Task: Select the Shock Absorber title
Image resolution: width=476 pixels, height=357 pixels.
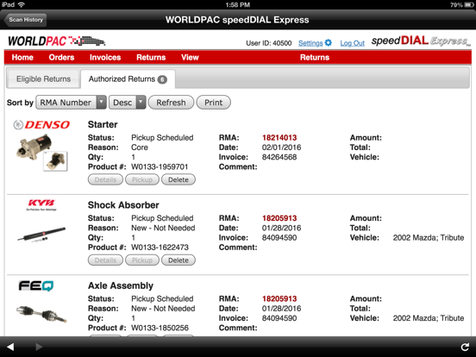Action: [123, 205]
